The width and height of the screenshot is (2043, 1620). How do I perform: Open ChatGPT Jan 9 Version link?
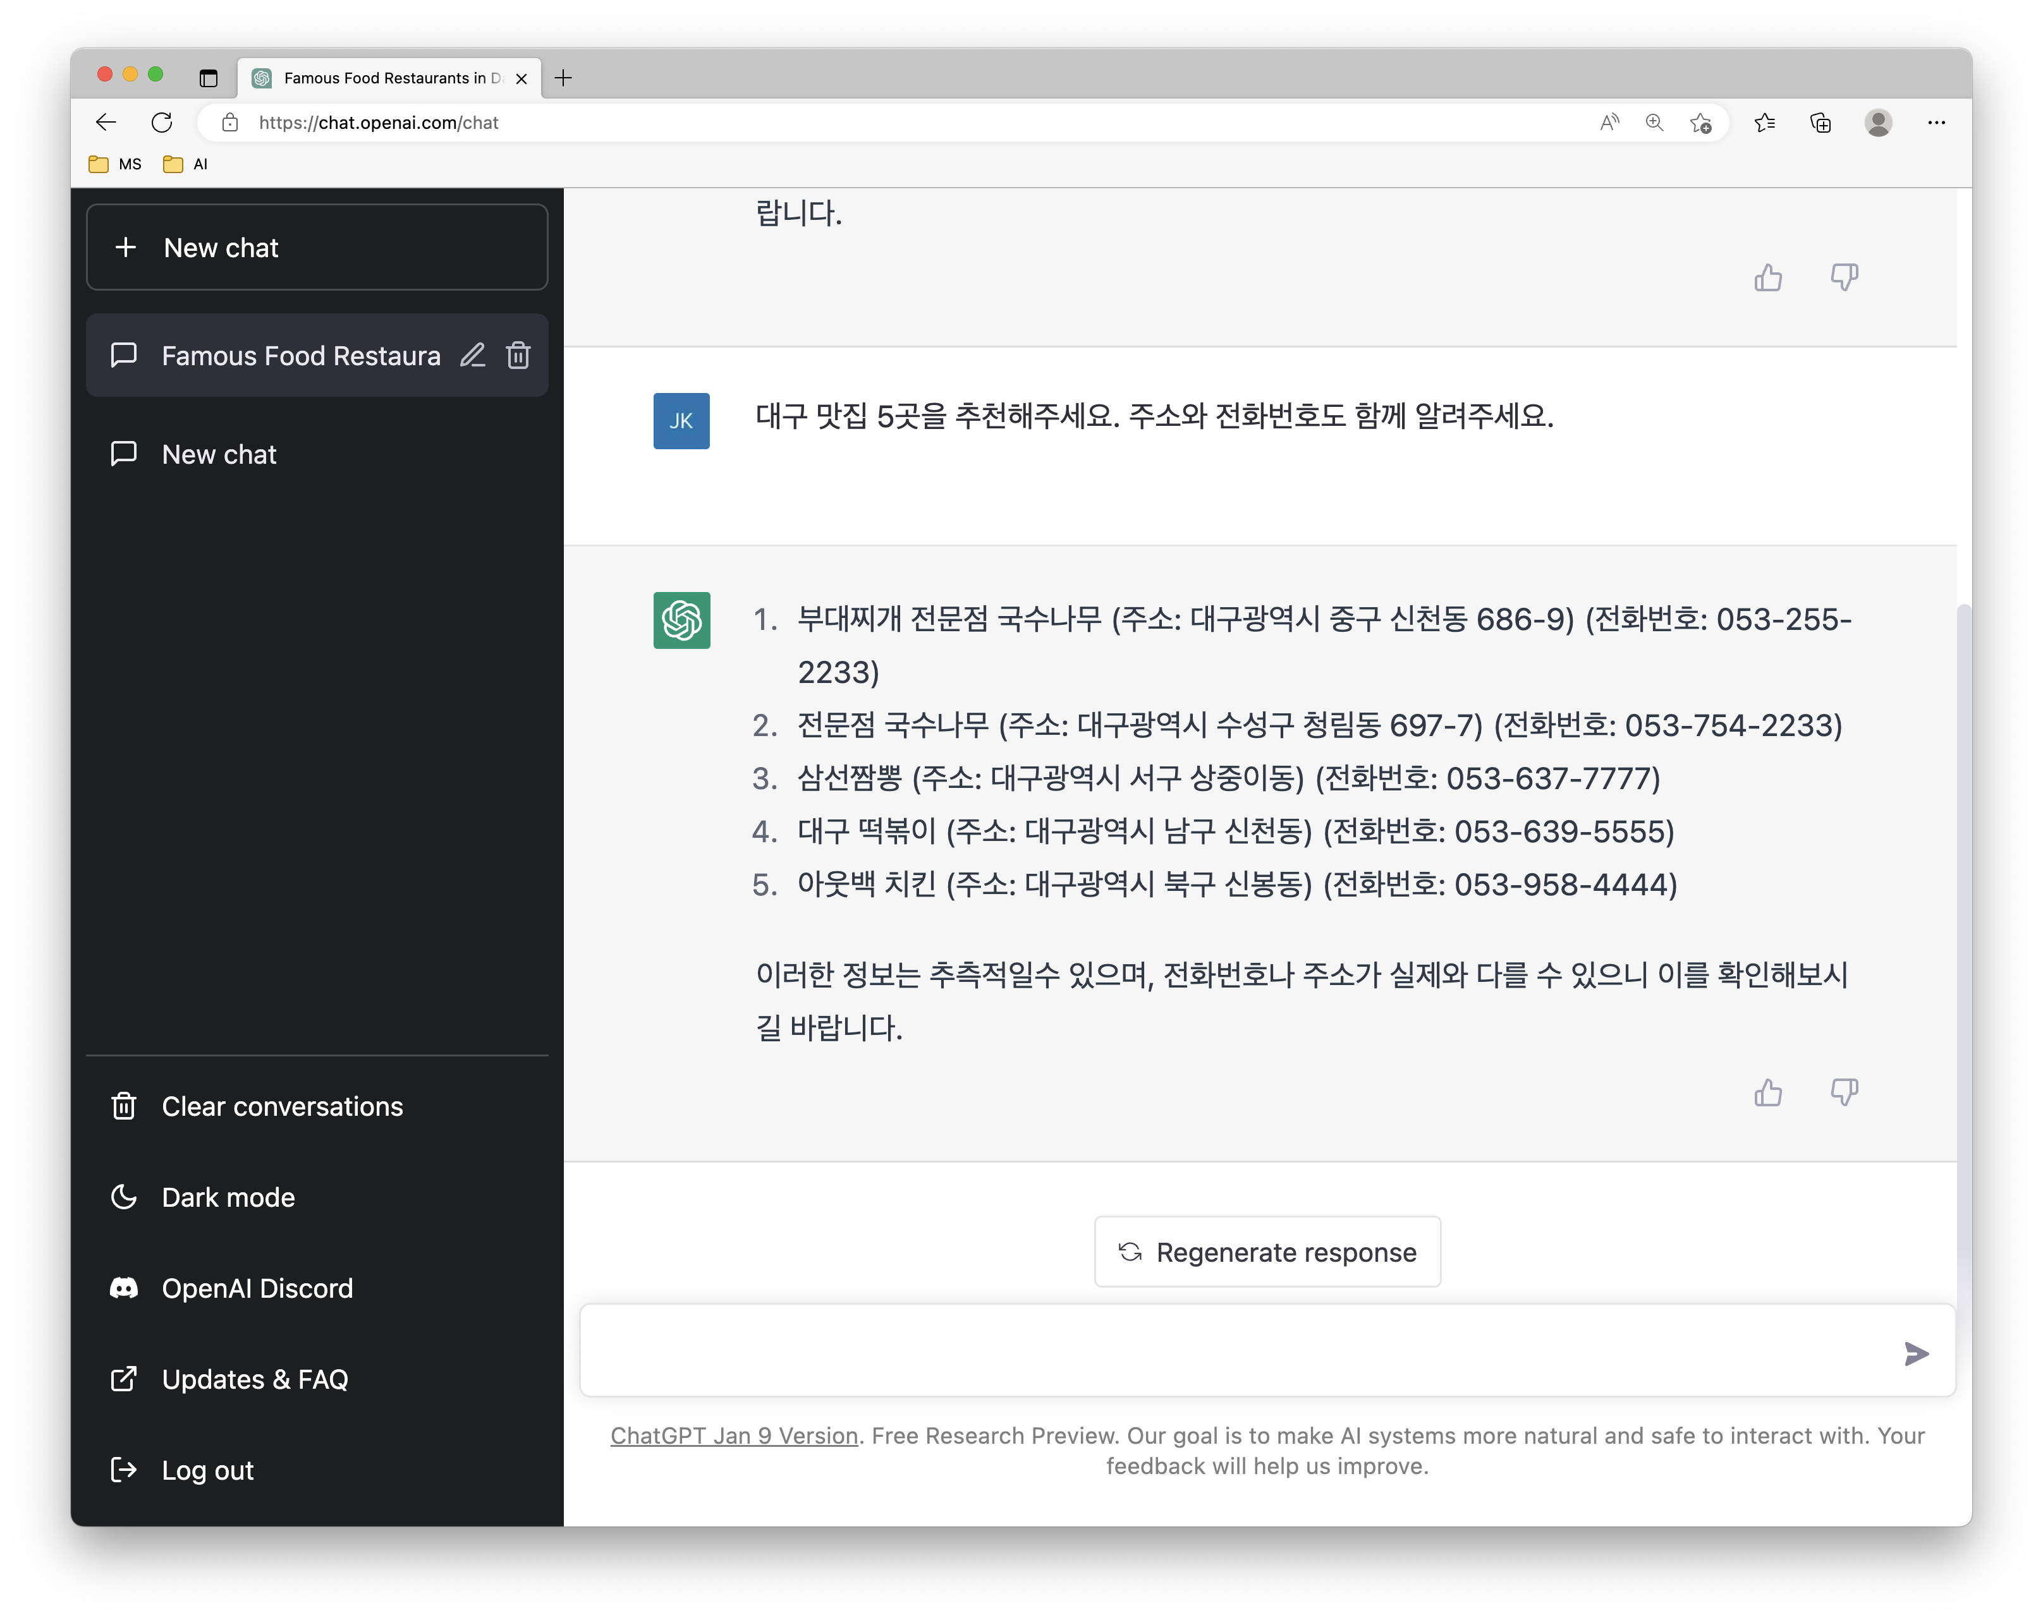(x=733, y=1436)
